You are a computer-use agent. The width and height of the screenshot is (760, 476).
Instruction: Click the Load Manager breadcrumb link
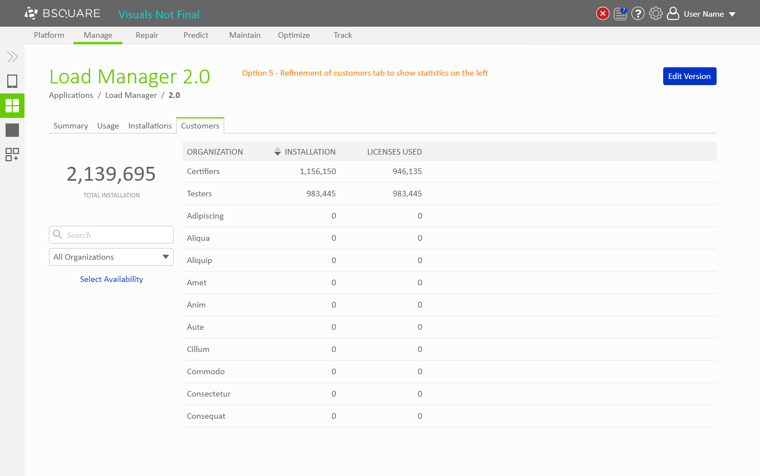click(x=131, y=95)
